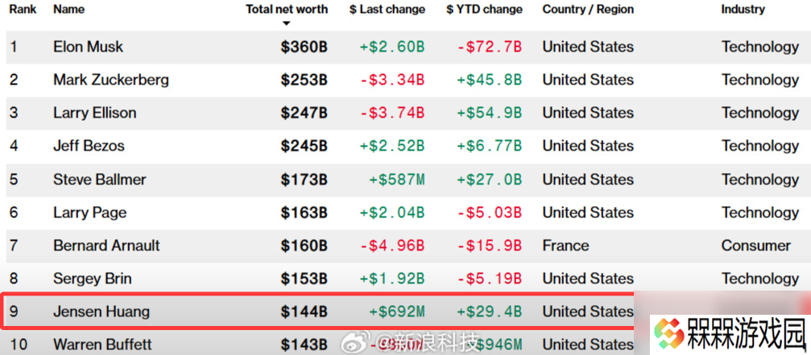Select the highlighted Jensen Huang row
The height and width of the screenshot is (355, 811).
coord(319,312)
